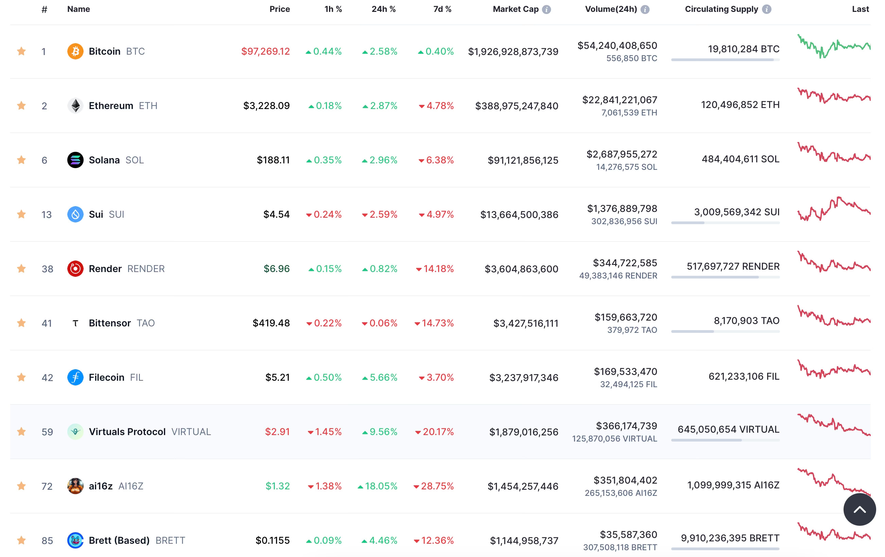Sort by rank # column header

click(45, 10)
